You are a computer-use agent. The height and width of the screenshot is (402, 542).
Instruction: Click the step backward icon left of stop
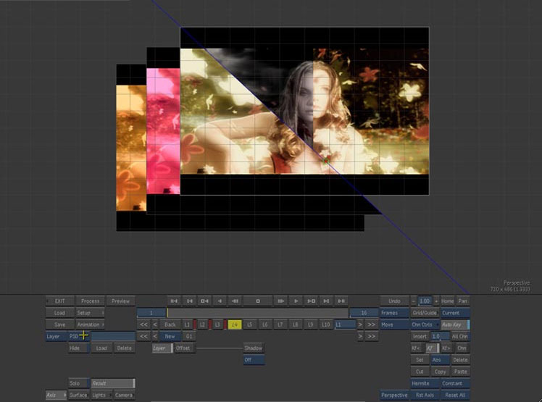pyautogui.click(x=235, y=301)
